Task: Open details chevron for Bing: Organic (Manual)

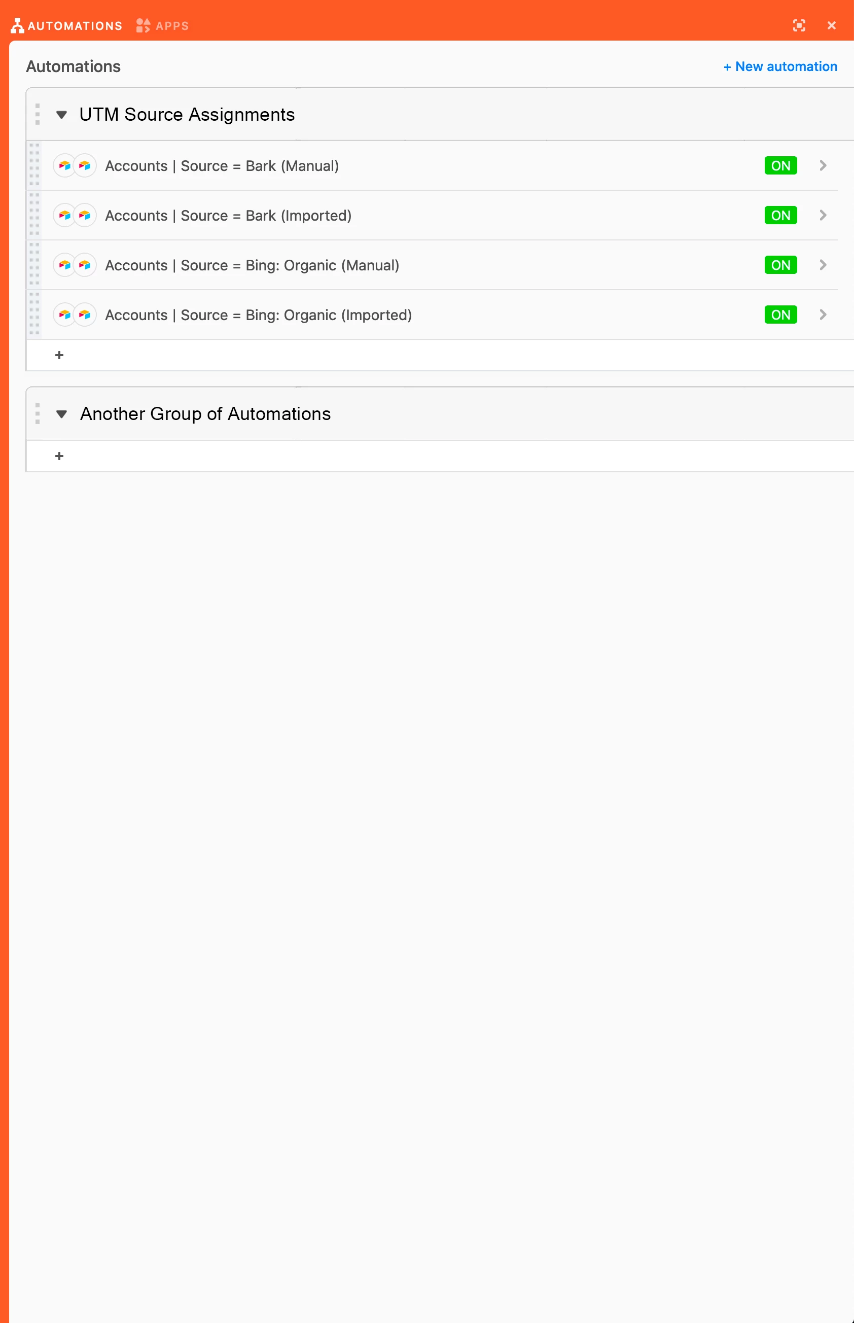Action: (823, 265)
